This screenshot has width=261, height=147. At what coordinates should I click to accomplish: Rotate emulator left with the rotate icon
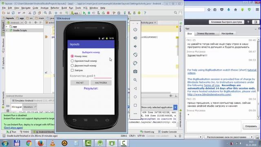pos(135,55)
